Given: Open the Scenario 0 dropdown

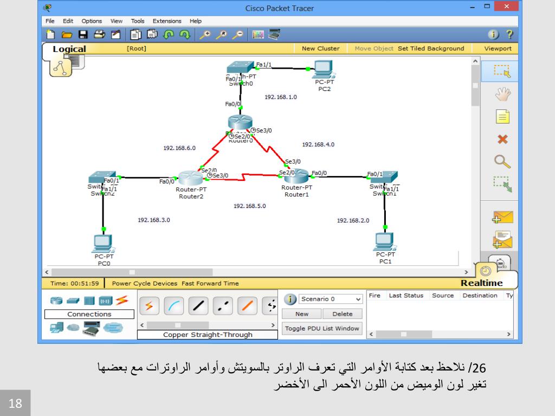Looking at the screenshot, I should point(331,299).
